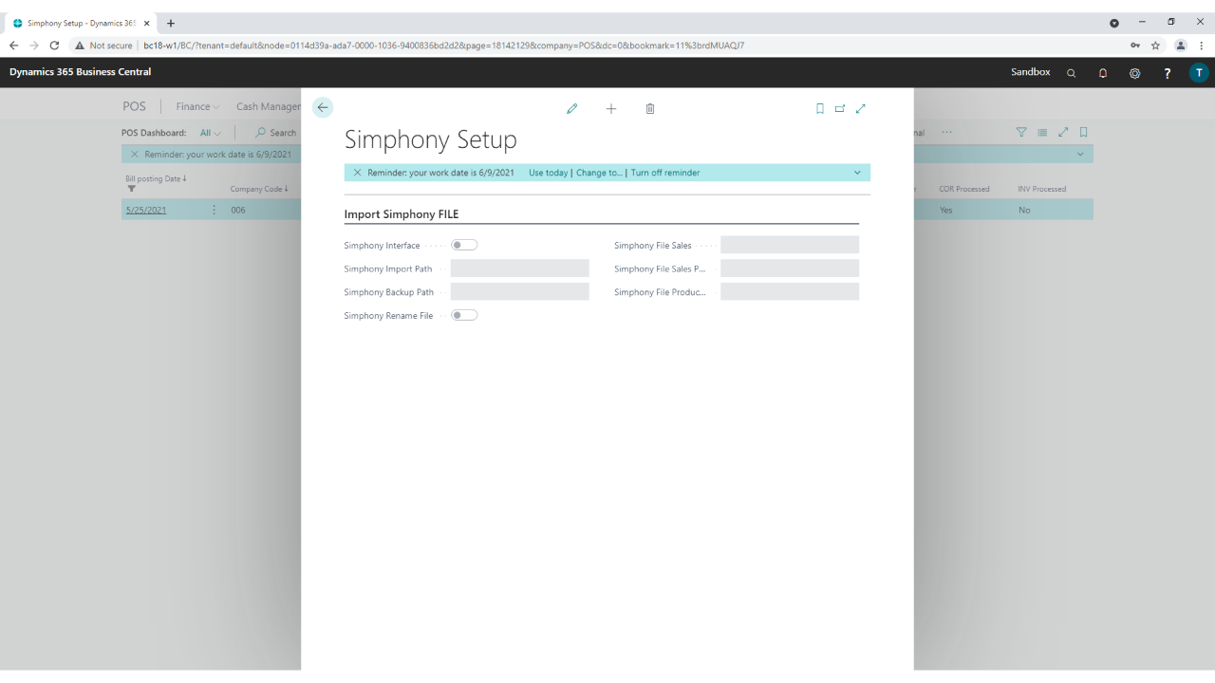Collapse the reminder notification with the chevron
This screenshot has height=683, width=1215.
point(857,173)
